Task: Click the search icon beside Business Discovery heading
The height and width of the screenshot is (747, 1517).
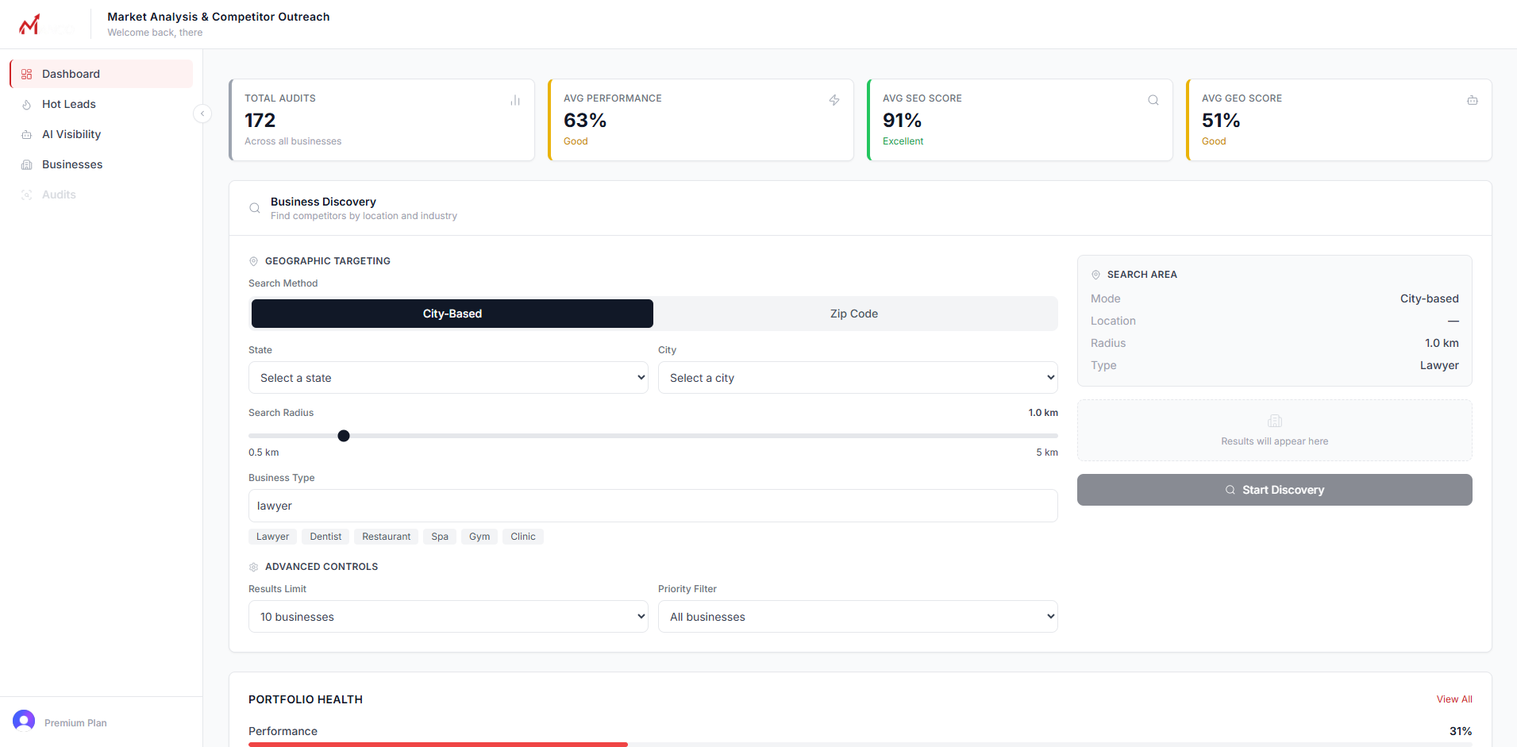Action: click(x=255, y=208)
